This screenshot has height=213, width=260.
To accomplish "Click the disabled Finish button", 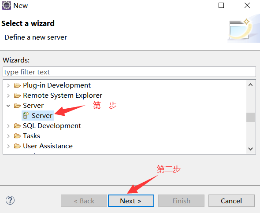I will click(x=181, y=201).
